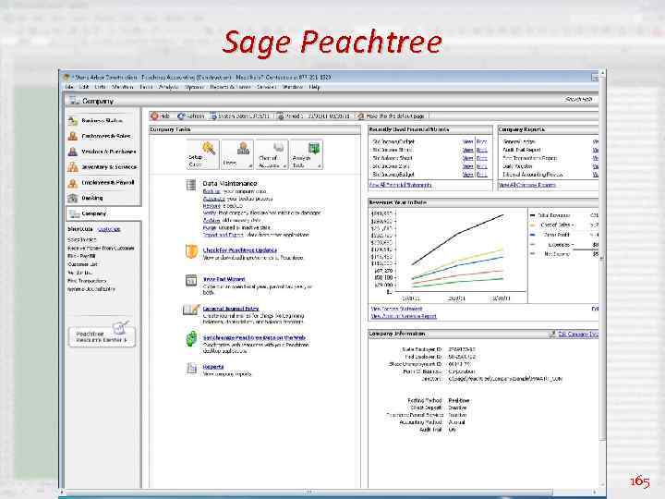Screen dimensions: 665x499
Task: Click the Make this the default page icon
Action: 360,116
